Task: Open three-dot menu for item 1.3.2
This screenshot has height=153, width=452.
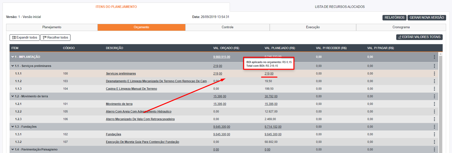Action: tap(434, 142)
